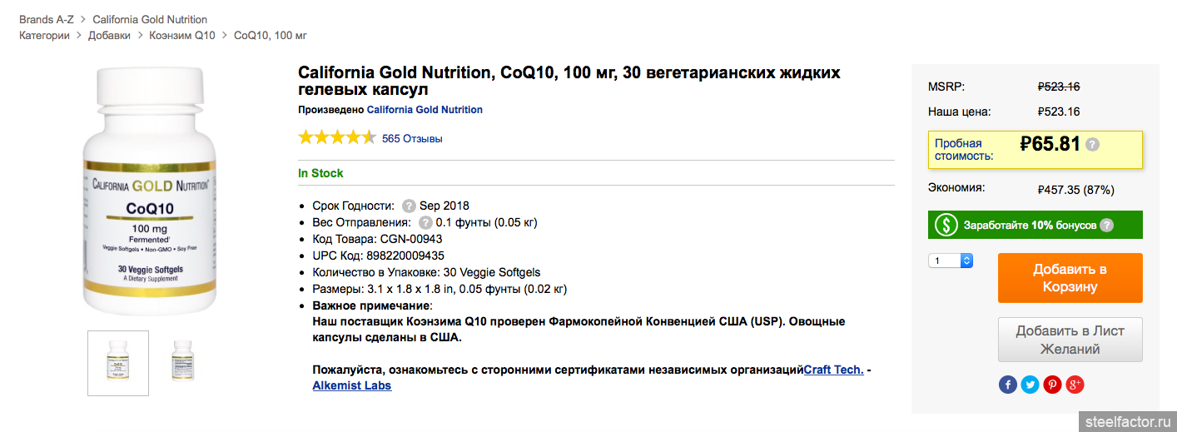The image size is (1177, 432).
Task: Click the Facebook share icon
Action: tap(1007, 385)
